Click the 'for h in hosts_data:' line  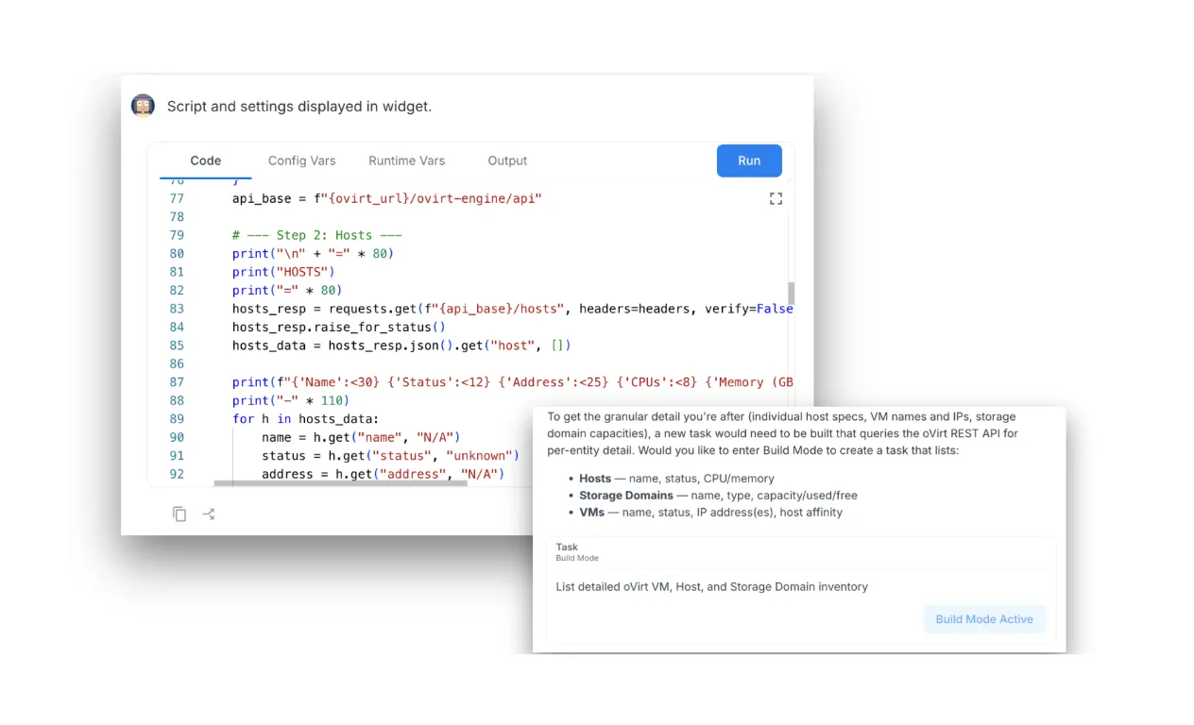(x=306, y=418)
